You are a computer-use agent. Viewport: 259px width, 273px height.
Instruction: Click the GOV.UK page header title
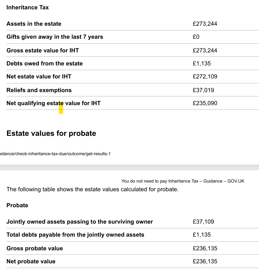[183, 181]
